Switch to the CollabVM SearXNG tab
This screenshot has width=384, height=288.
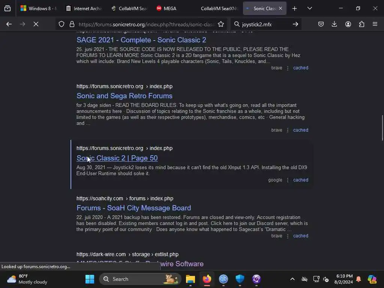tap(219, 9)
